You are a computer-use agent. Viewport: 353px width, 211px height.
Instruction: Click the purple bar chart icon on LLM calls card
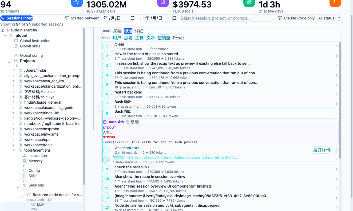click(163, 2)
